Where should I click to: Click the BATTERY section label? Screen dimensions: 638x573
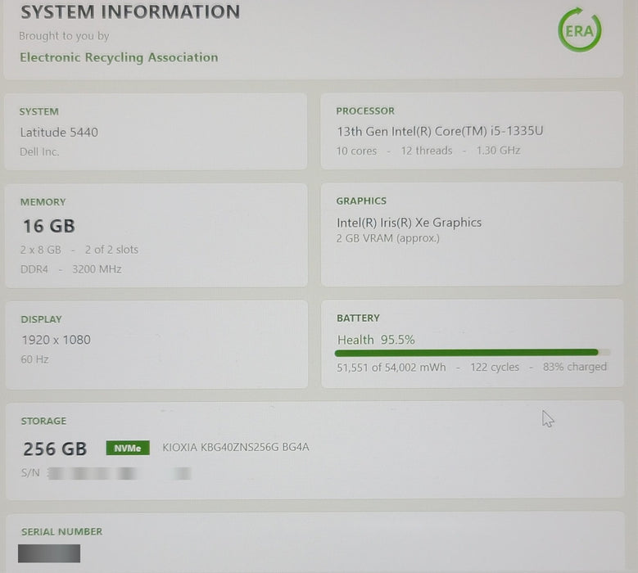click(358, 318)
